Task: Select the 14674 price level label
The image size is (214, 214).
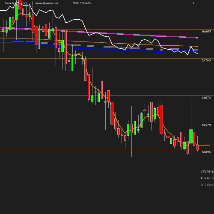Action: point(206,98)
